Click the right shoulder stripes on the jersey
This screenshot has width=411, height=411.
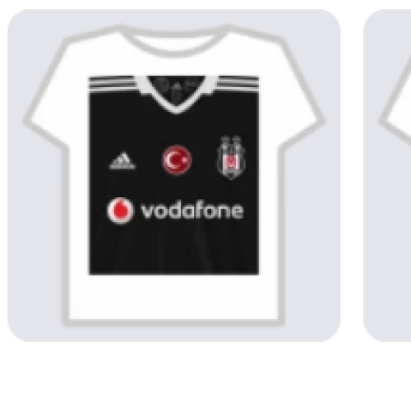coord(238,83)
